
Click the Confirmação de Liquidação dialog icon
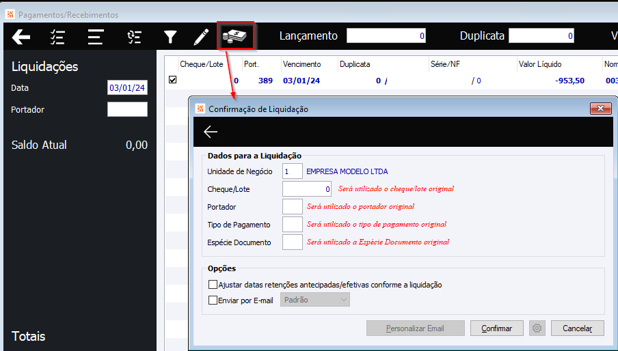pyautogui.click(x=200, y=109)
